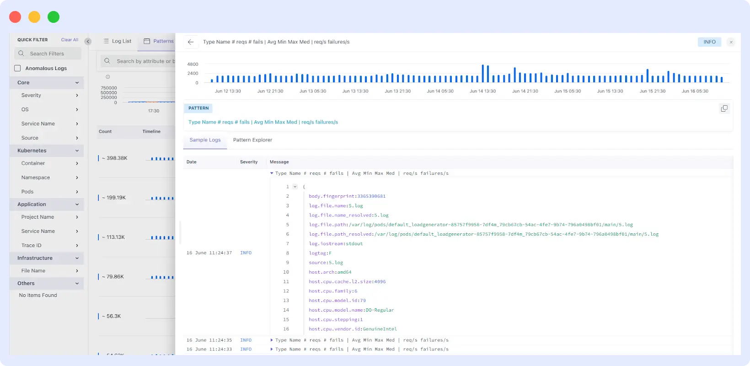The height and width of the screenshot is (366, 750).
Task: Collapse the Infrastructure section
Action: (x=77, y=258)
